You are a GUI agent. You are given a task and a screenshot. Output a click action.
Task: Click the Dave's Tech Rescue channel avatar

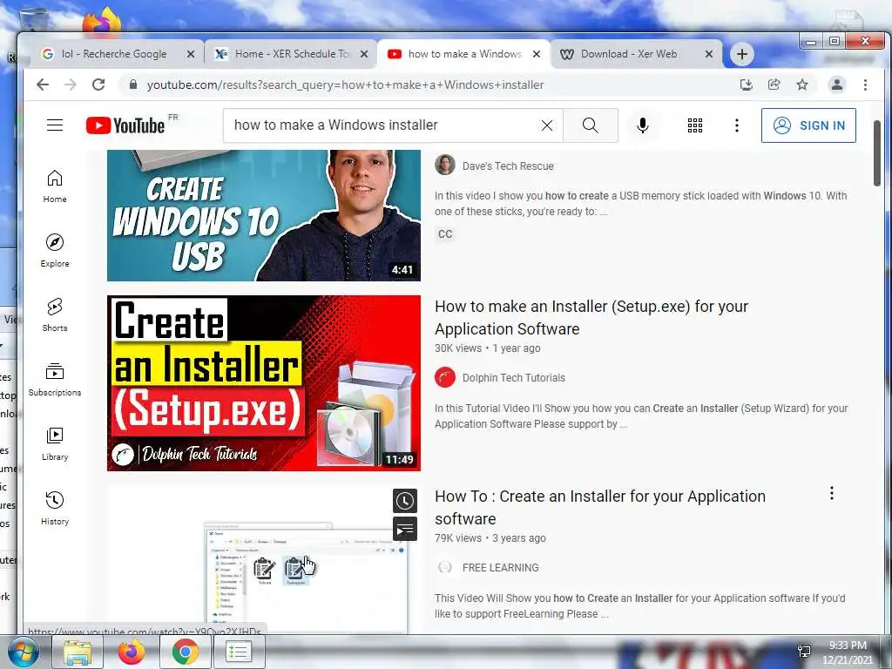click(445, 165)
